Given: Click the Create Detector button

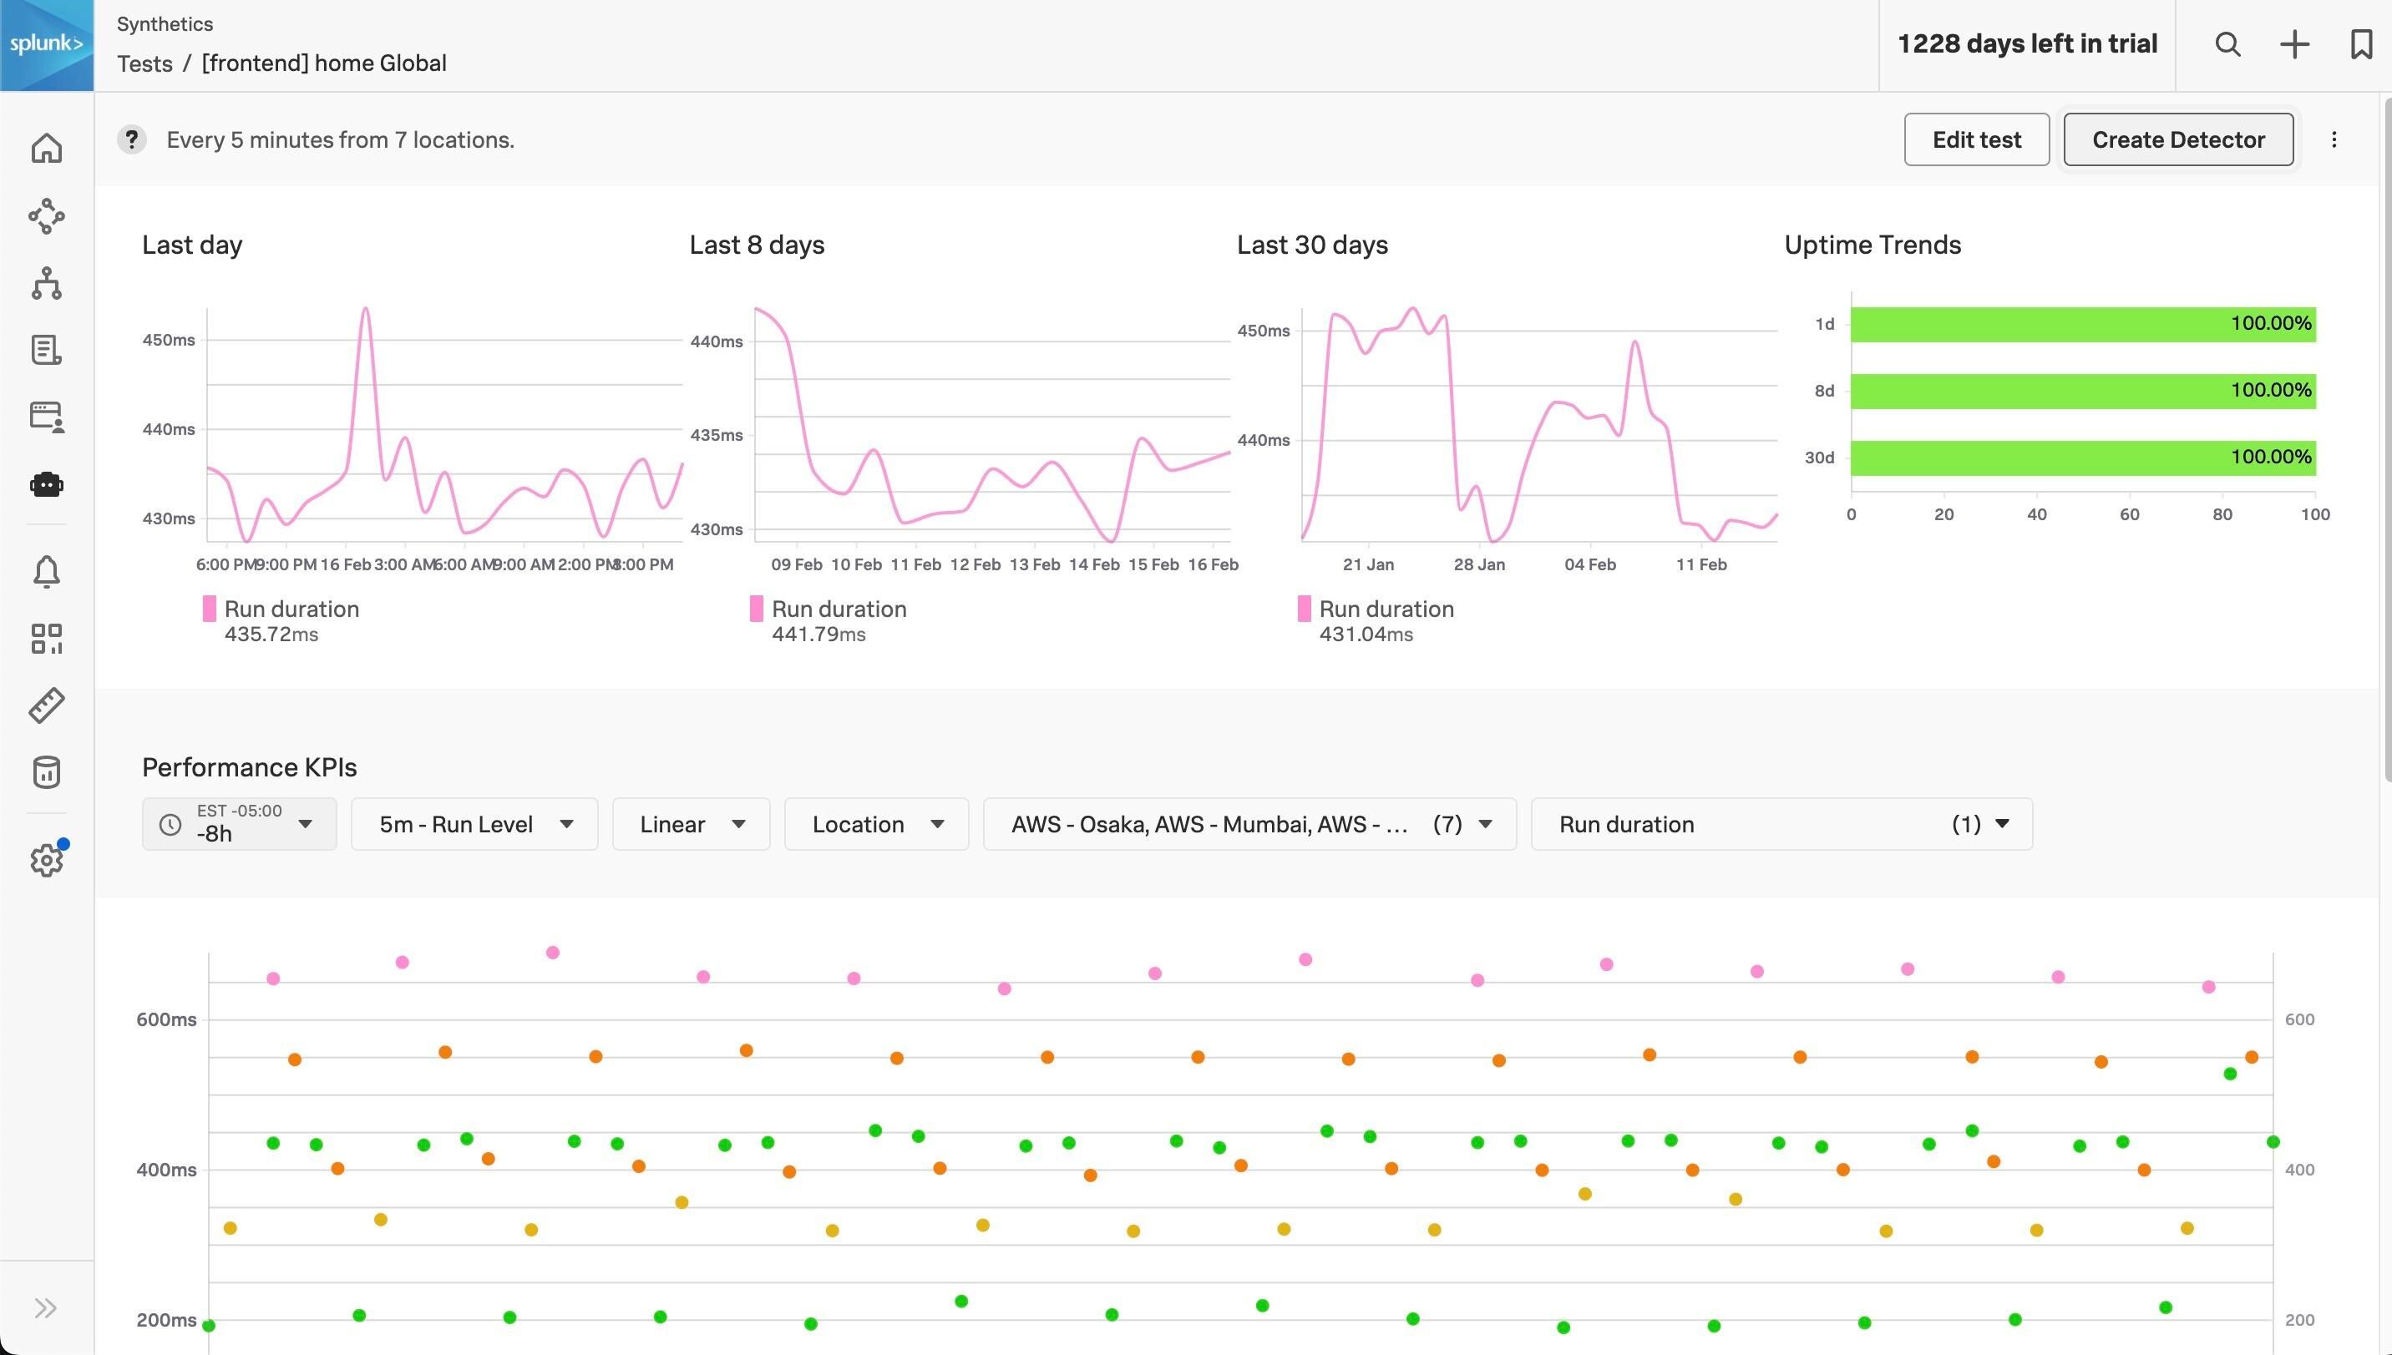Looking at the screenshot, I should [2178, 139].
